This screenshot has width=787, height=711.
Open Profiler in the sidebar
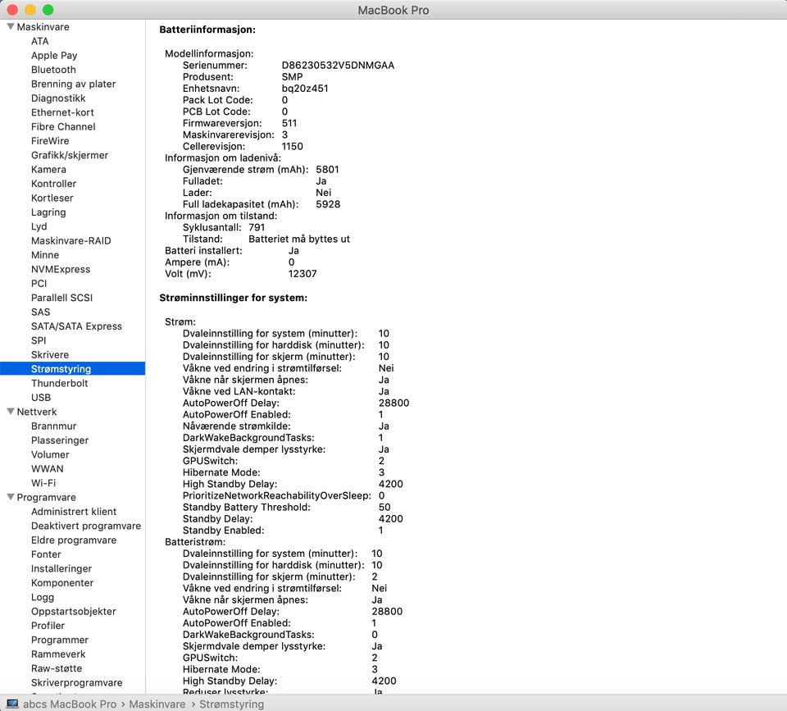[48, 626]
